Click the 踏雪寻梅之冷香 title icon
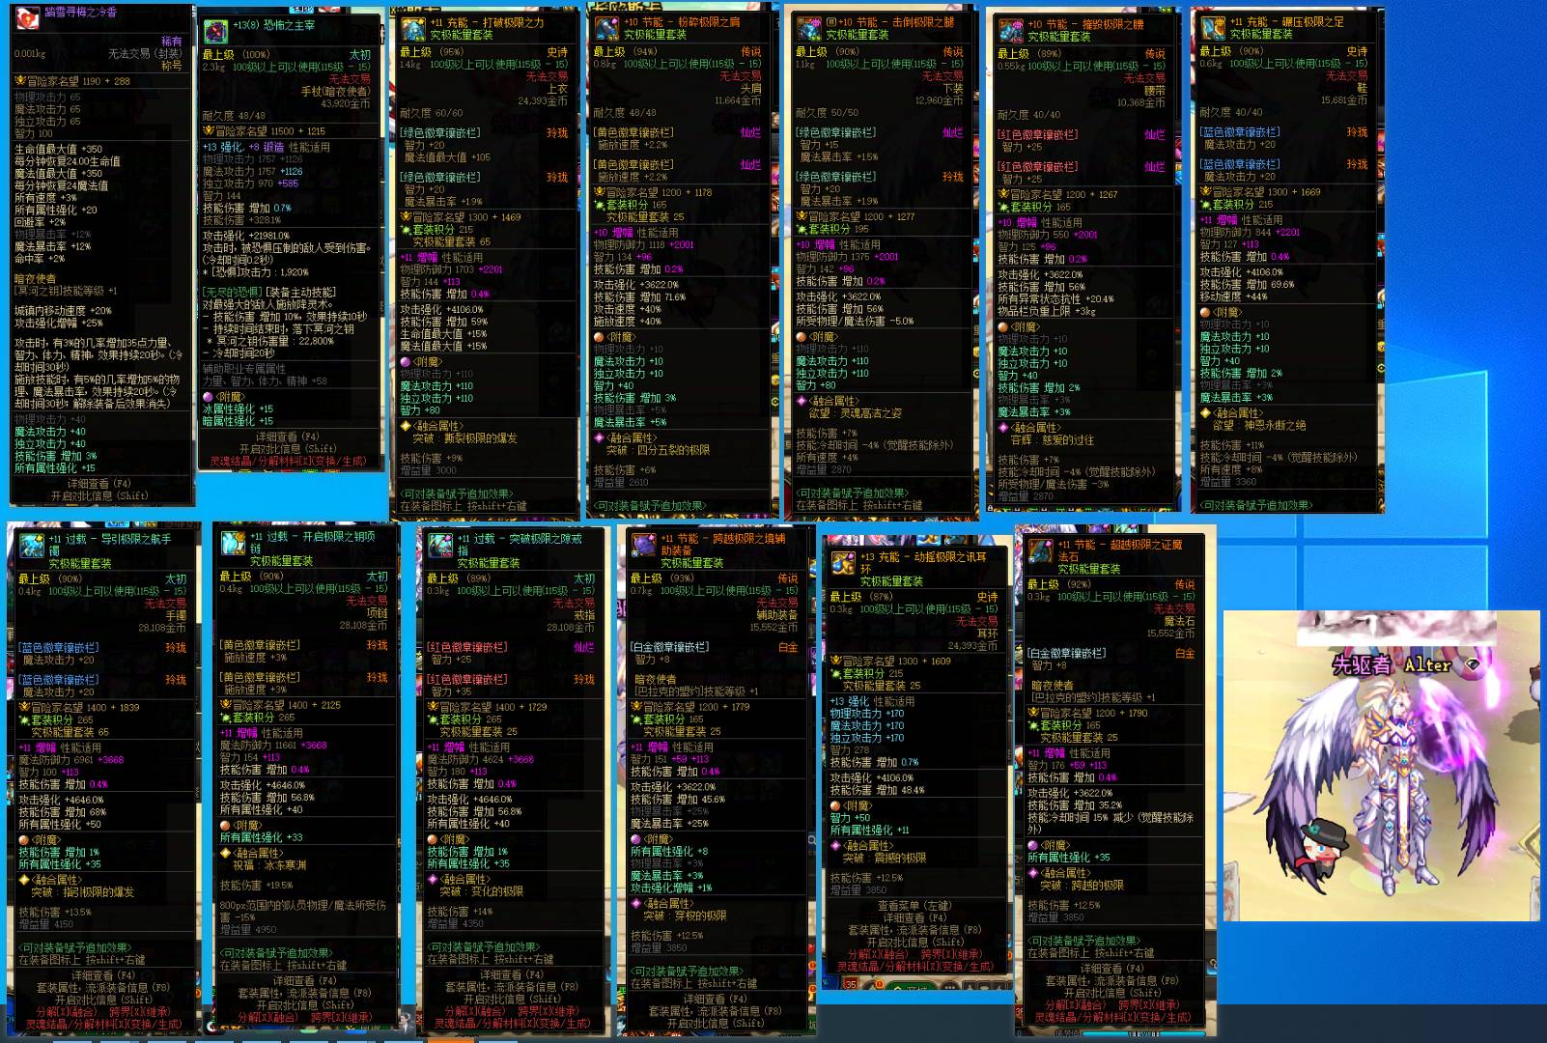This screenshot has height=1043, width=1547. [x=26, y=14]
